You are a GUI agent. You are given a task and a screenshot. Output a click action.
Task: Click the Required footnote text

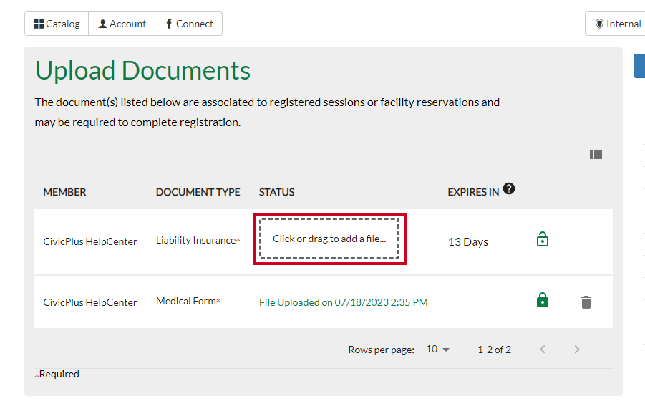coord(59,374)
